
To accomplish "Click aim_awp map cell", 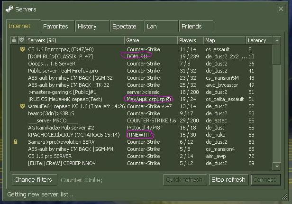I will pos(216,156).
